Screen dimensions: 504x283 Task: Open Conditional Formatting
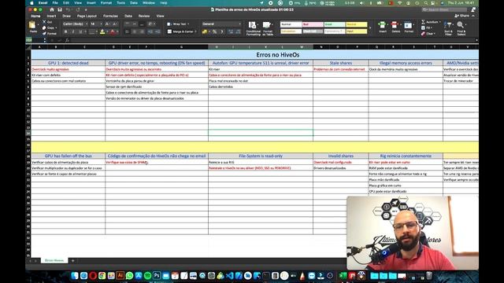pyautogui.click(x=253, y=28)
